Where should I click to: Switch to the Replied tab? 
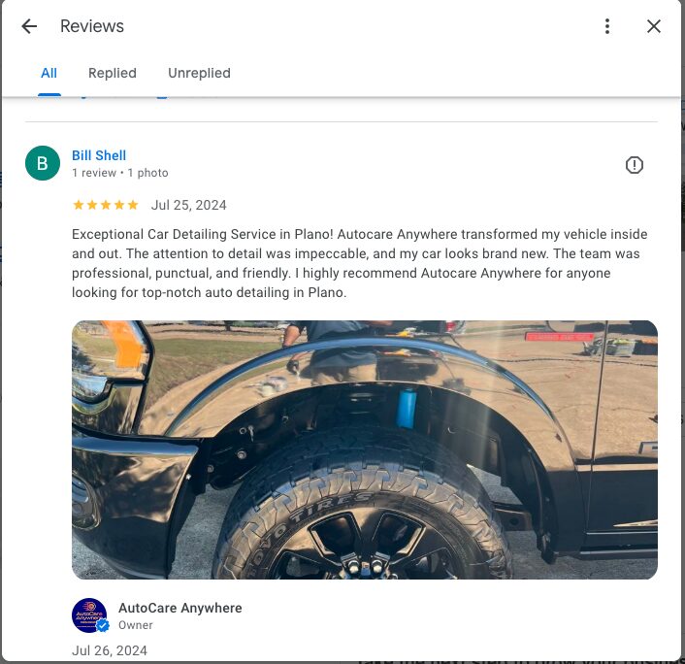113,73
